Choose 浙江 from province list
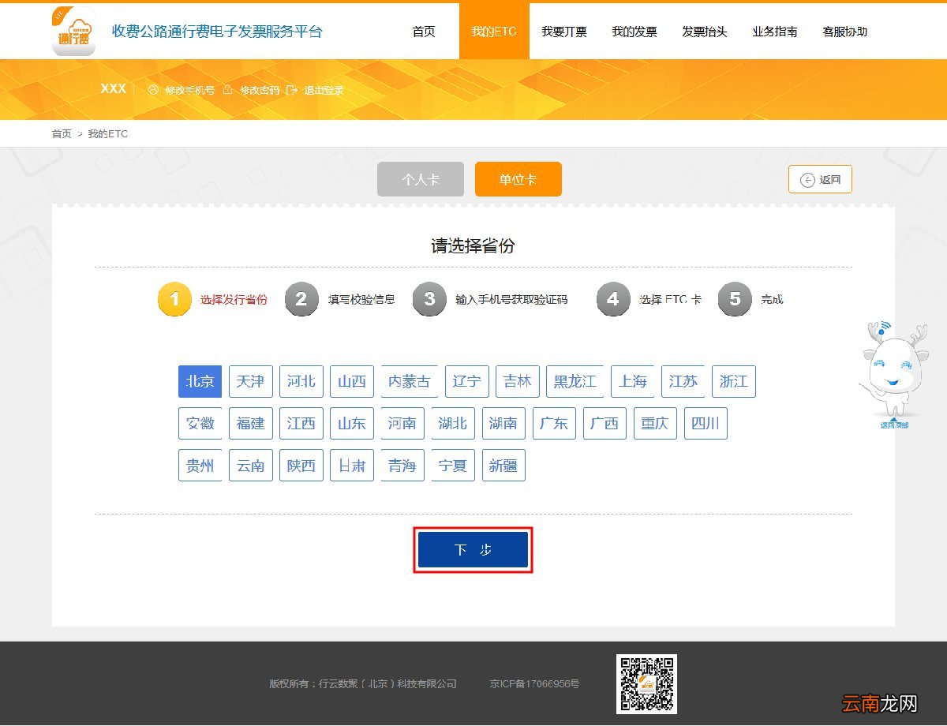This screenshot has width=947, height=726. coord(733,381)
